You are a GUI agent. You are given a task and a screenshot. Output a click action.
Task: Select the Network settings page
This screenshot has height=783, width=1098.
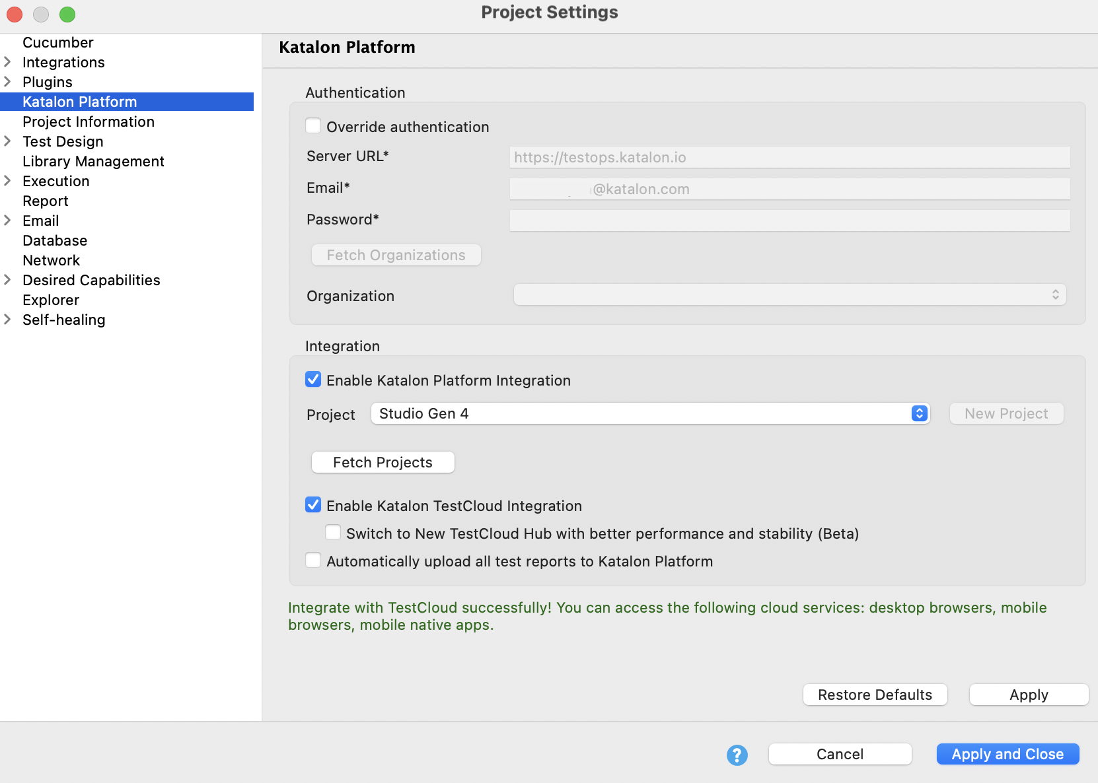pos(51,260)
